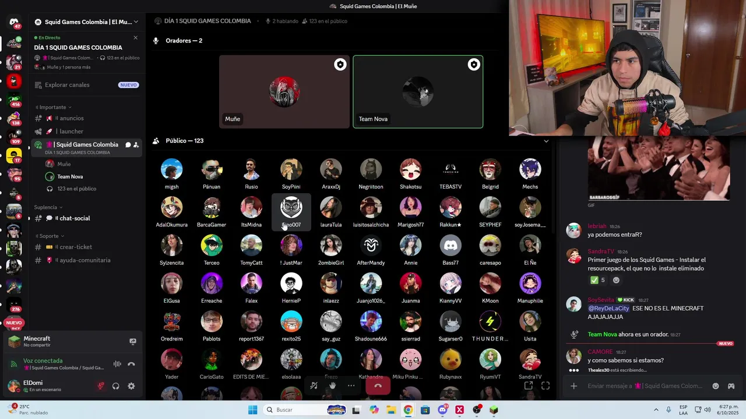Invite people icon on stage channel
This screenshot has width=746, height=419.
[136, 145]
